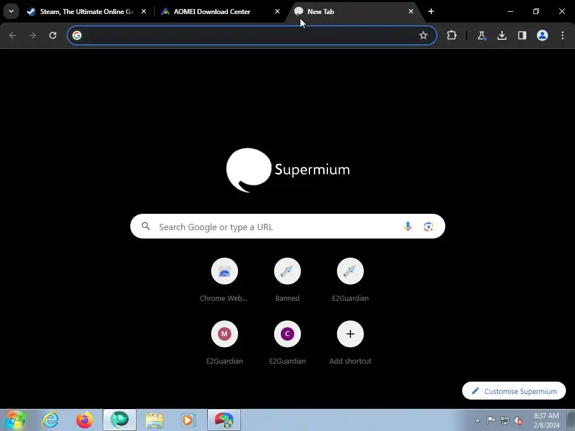The height and width of the screenshot is (431, 575).
Task: Add a new shortcut tile
Action: (350, 343)
